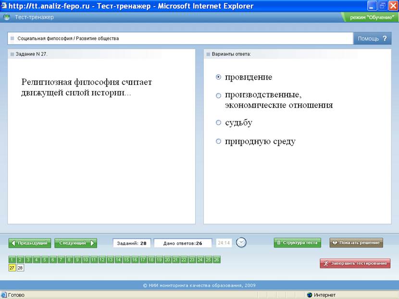The height and width of the screenshot is (299, 399).
Task: Click the copyright «НИИ мониторинга качества образования» text
Action: [199, 285]
